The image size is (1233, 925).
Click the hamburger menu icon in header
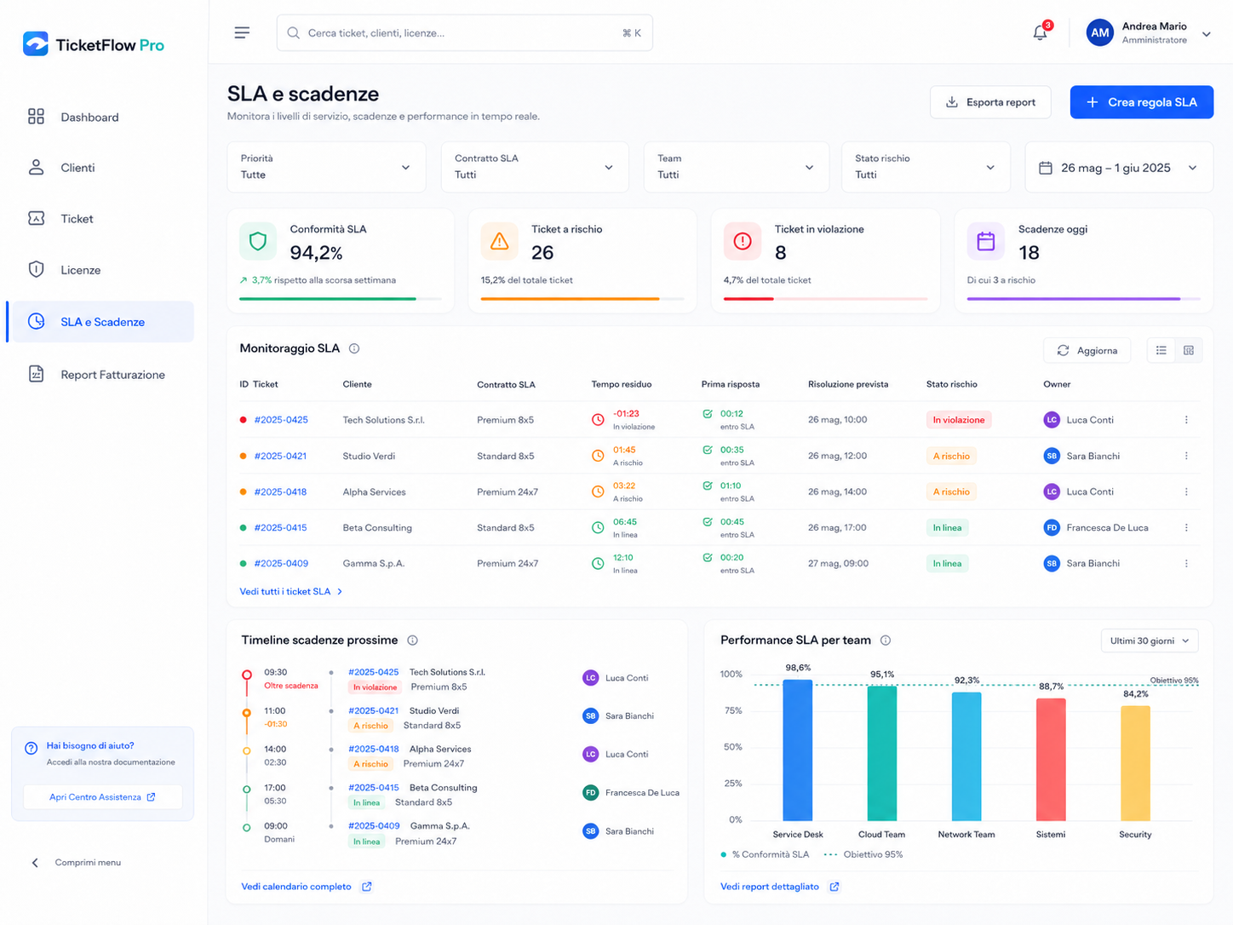(x=242, y=32)
